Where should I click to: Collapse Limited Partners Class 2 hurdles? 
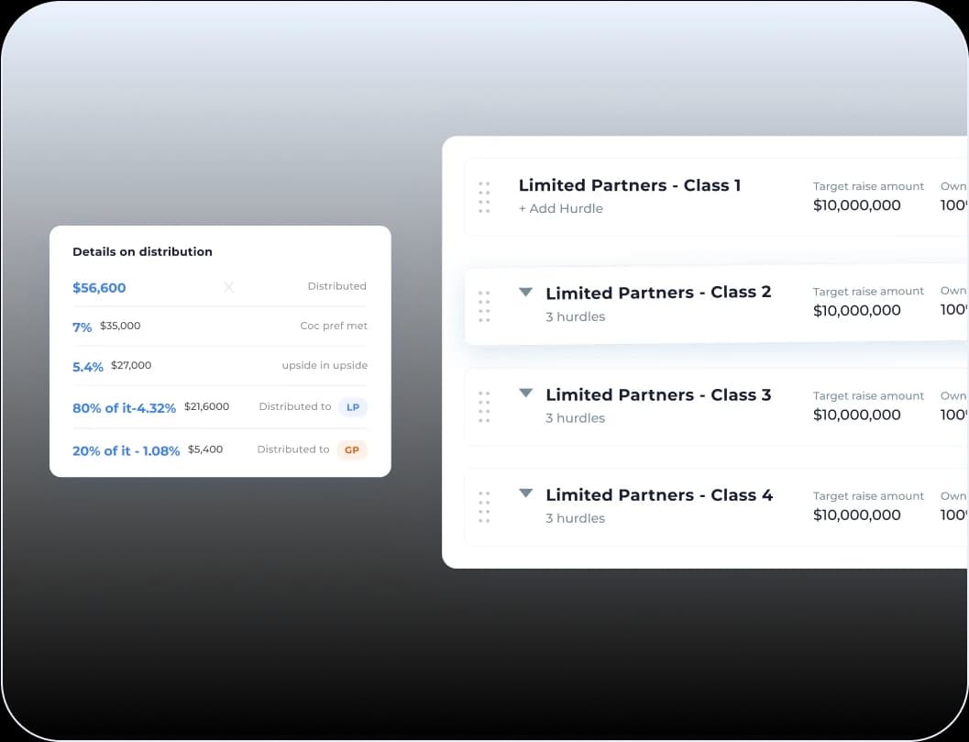[525, 293]
